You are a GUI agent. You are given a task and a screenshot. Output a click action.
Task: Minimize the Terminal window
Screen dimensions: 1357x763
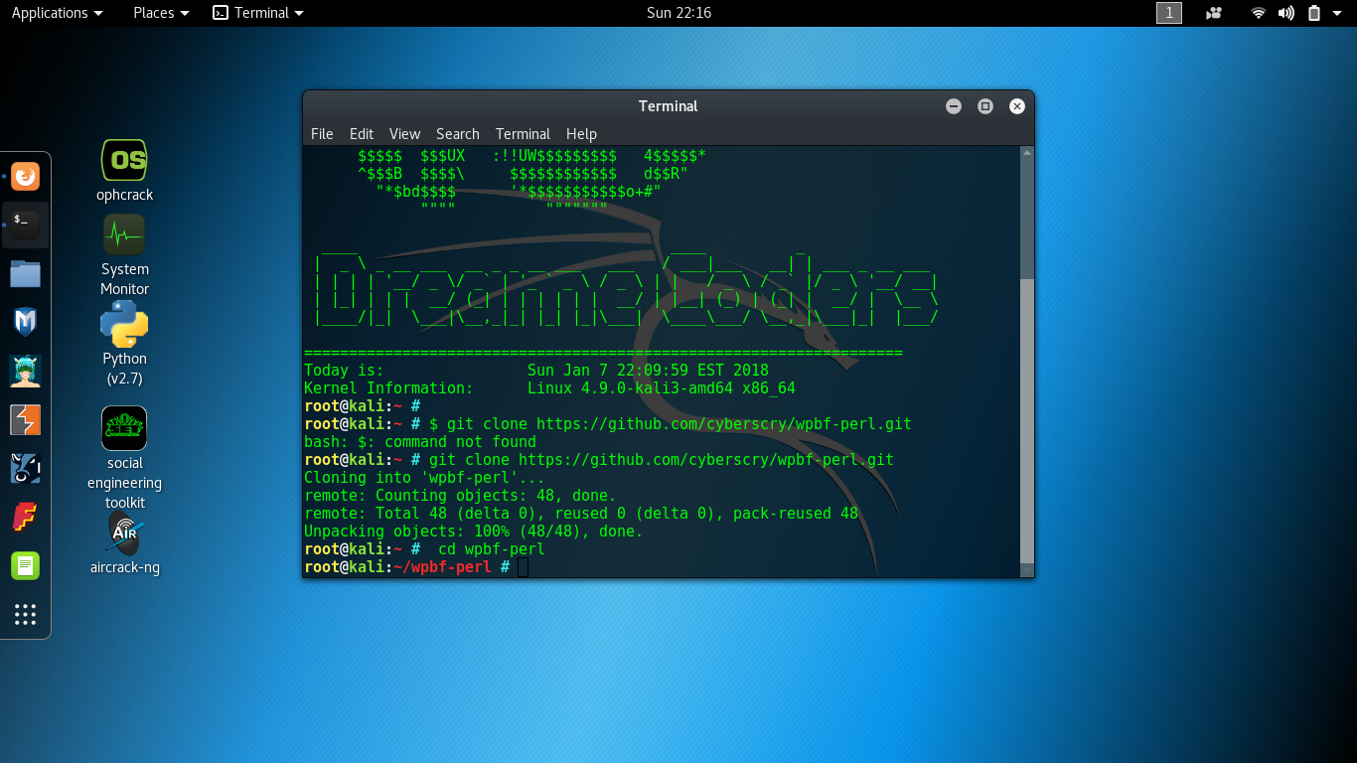click(954, 106)
